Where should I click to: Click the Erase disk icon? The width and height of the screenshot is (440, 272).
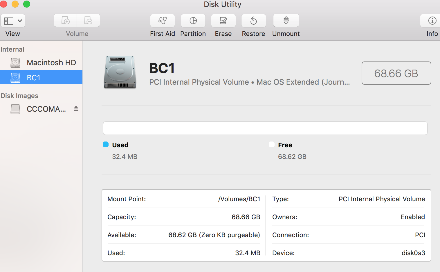pos(223,21)
